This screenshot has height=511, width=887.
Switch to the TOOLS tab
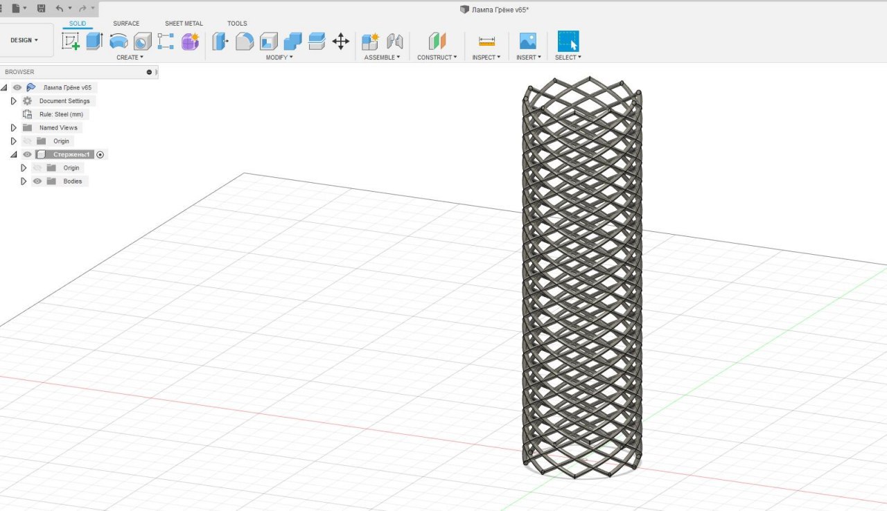(237, 24)
